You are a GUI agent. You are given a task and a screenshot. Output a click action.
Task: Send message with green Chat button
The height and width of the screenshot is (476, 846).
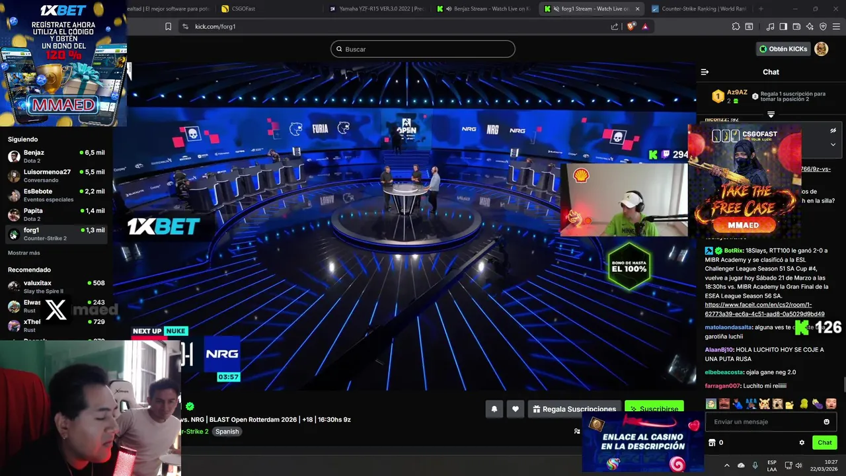(824, 443)
